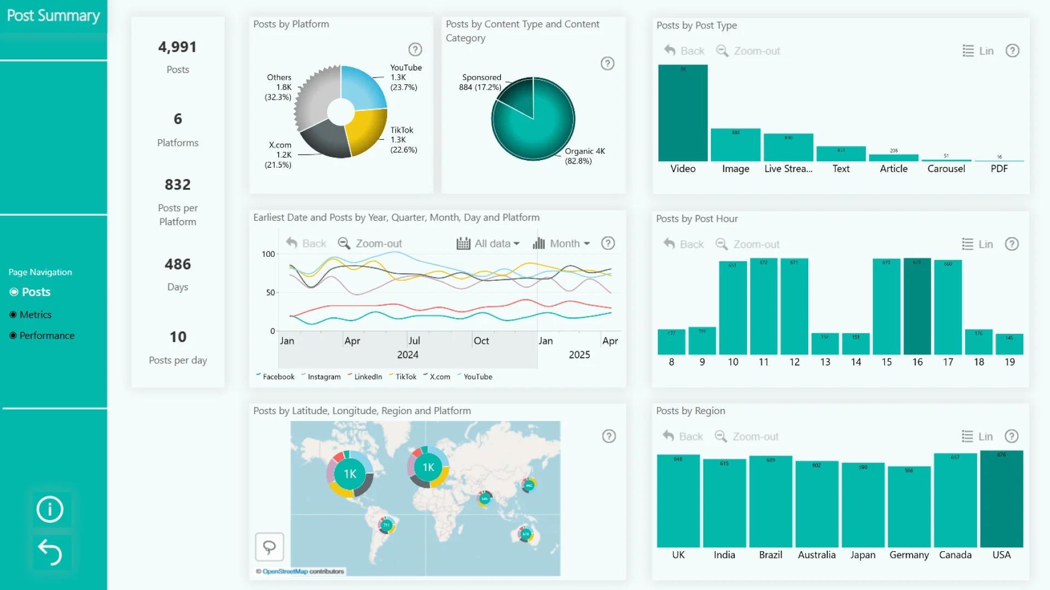This screenshot has height=590, width=1050.
Task: Click the 486 Days card value
Action: pyautogui.click(x=178, y=264)
